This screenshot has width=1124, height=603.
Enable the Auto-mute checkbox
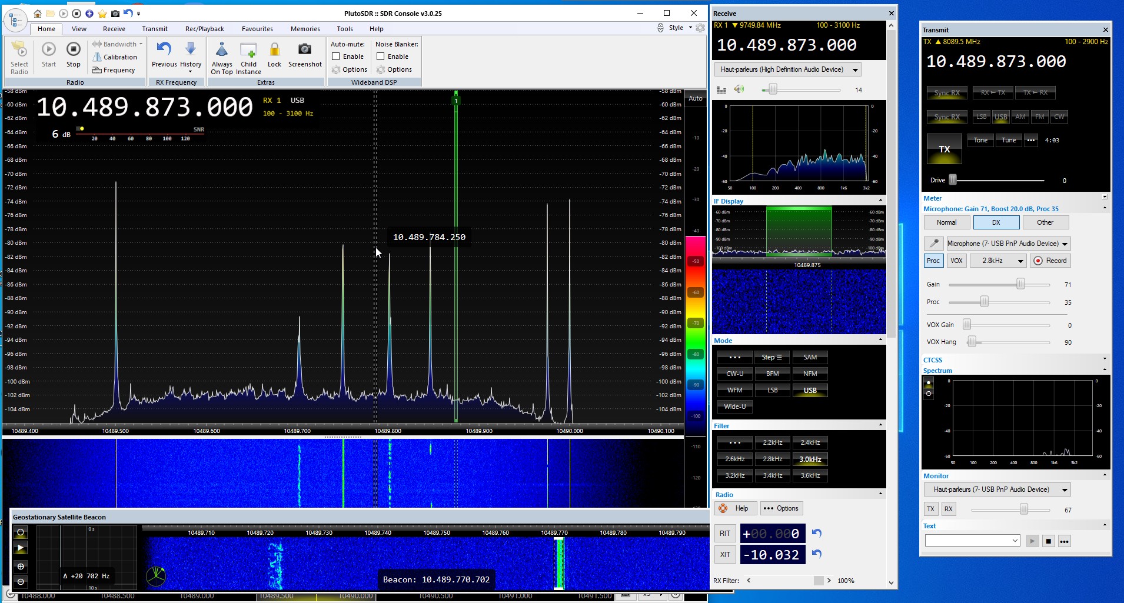point(336,56)
